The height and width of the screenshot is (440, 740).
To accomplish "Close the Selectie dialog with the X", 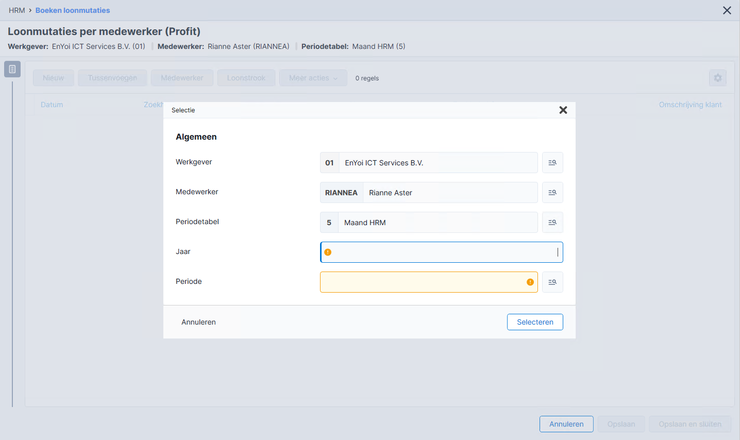I will pos(563,110).
